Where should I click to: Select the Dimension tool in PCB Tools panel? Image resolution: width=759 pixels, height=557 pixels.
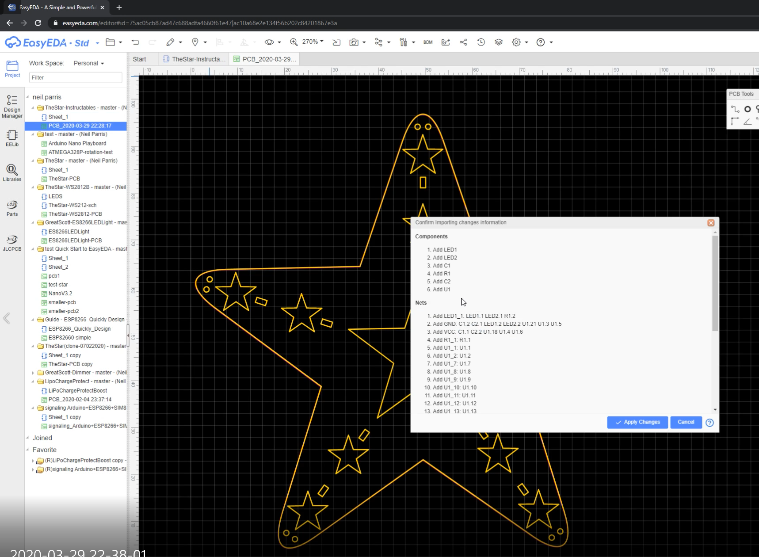735,121
